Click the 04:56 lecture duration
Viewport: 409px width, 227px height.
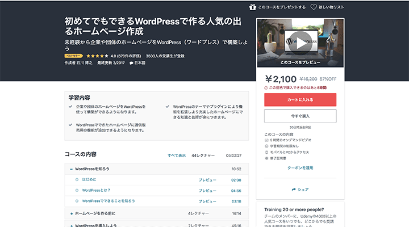(x=236, y=191)
